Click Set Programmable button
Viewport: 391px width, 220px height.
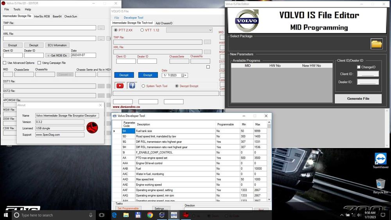[x=128, y=208]
